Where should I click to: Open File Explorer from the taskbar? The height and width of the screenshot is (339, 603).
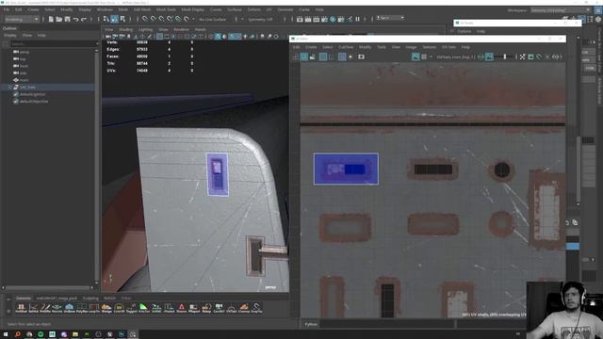pyautogui.click(x=75, y=334)
